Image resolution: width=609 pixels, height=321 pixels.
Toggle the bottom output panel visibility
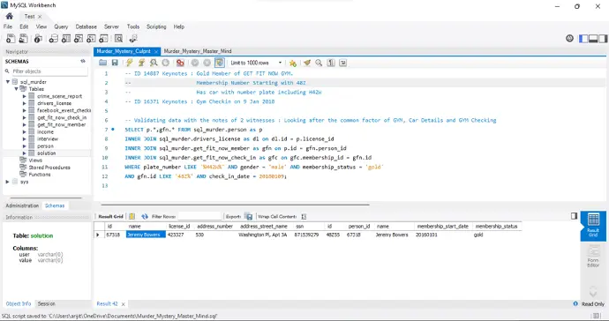click(x=593, y=39)
